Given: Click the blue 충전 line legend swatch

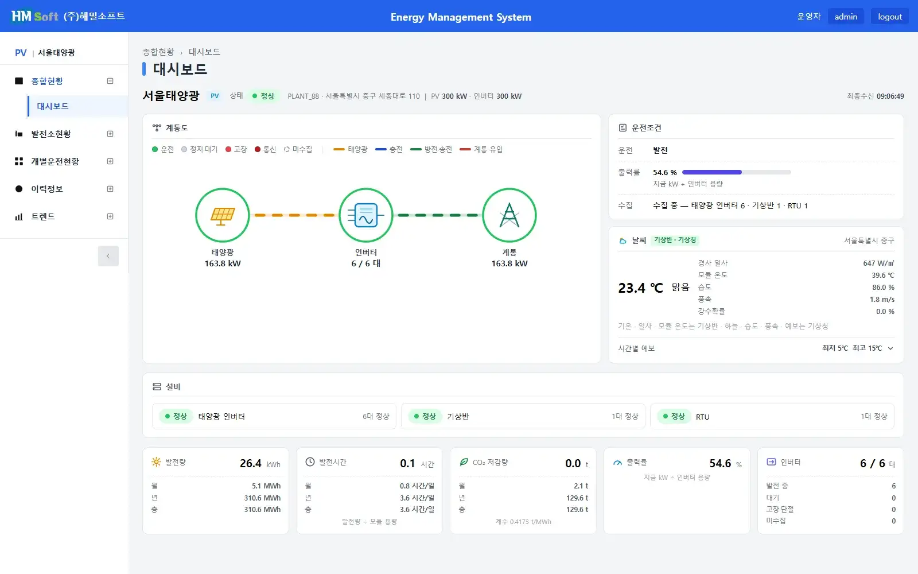Looking at the screenshot, I should point(381,149).
